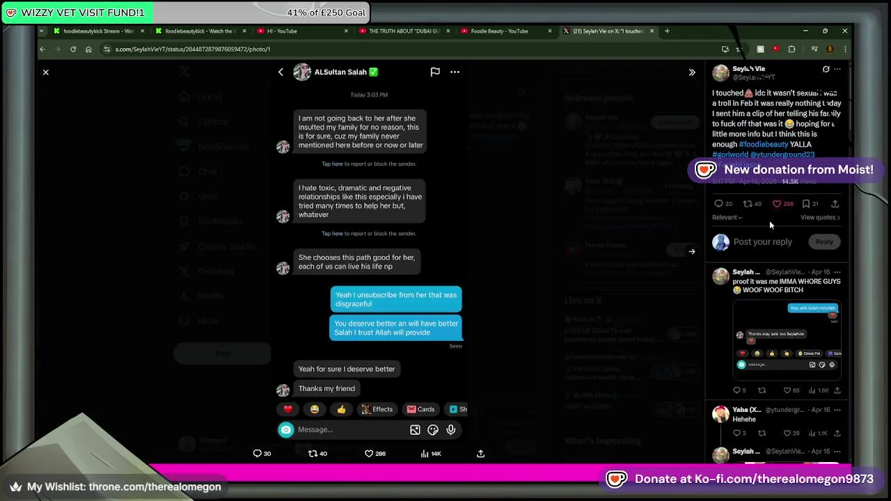Open the more options dots on the Seylah Vie post
This screenshot has height=501, width=891.
point(837,69)
